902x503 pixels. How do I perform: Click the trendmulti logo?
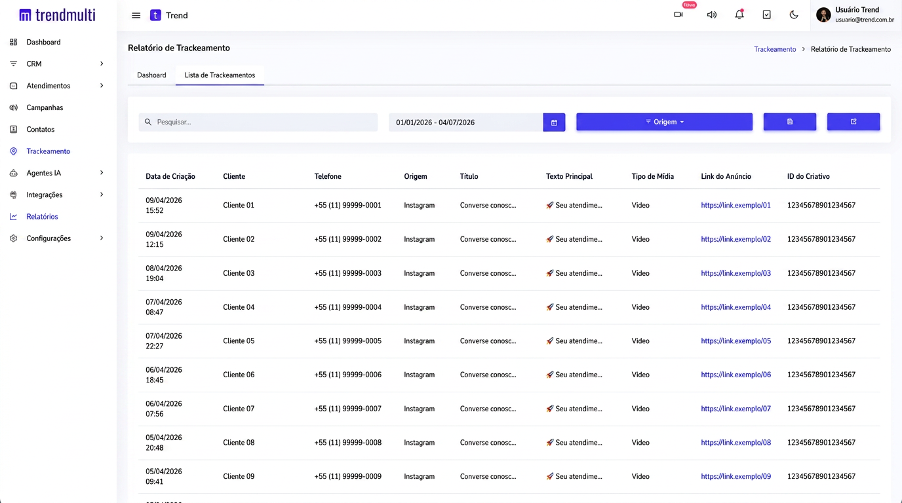[58, 14]
